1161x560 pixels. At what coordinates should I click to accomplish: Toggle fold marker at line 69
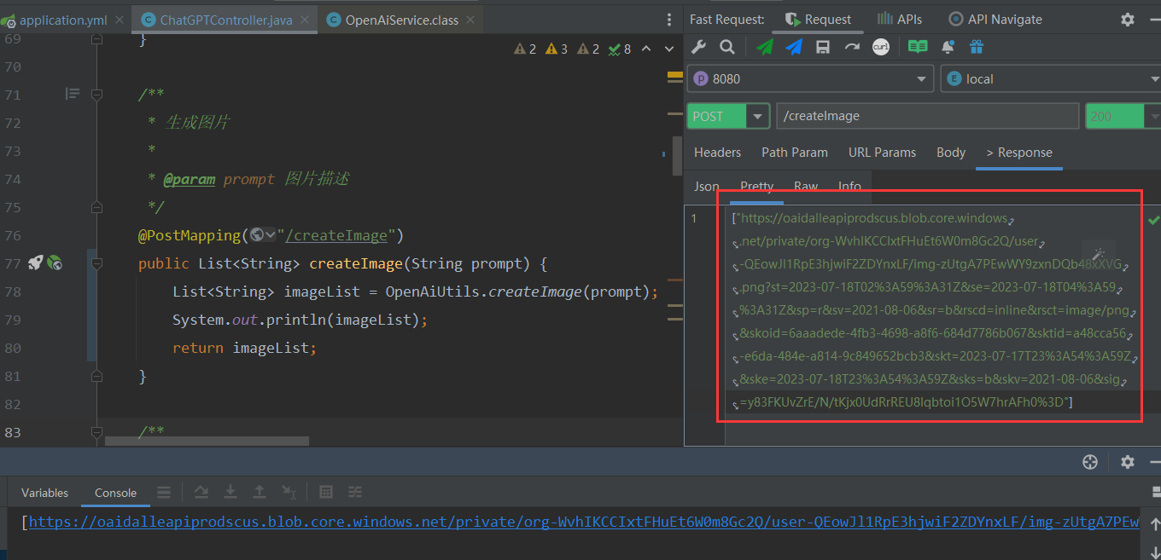tap(96, 38)
